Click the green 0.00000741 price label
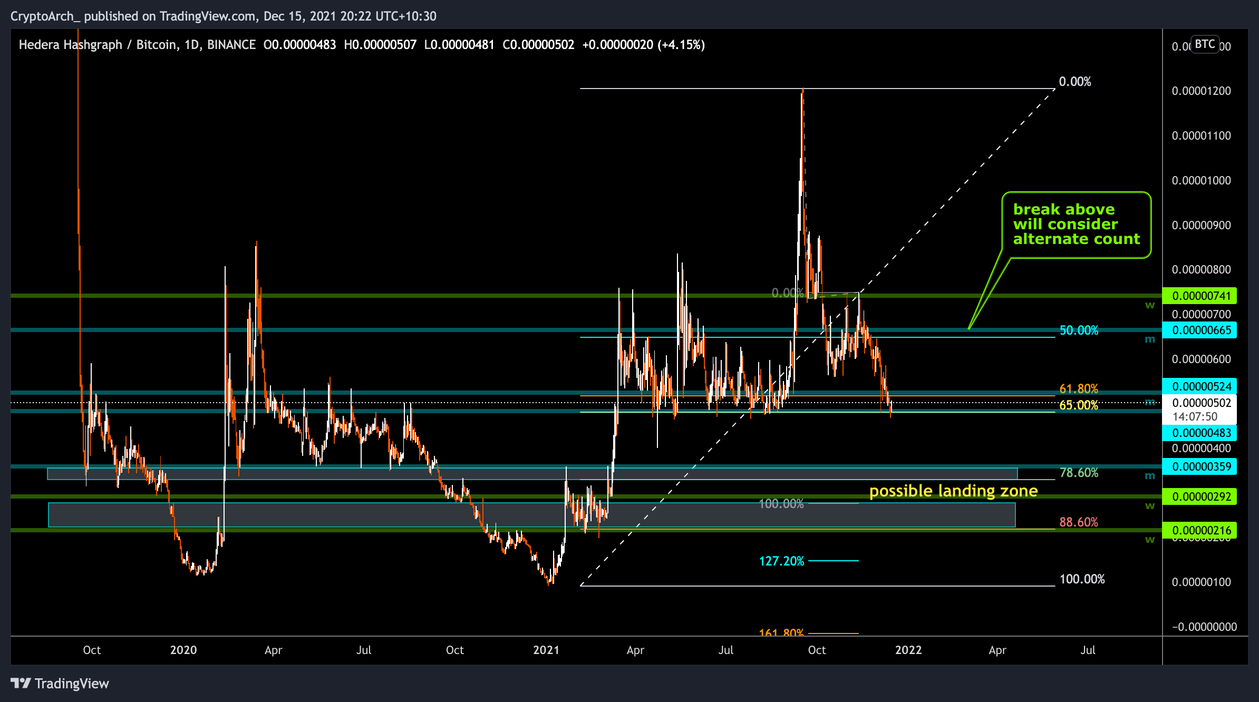The height and width of the screenshot is (702, 1259). pos(1199,296)
